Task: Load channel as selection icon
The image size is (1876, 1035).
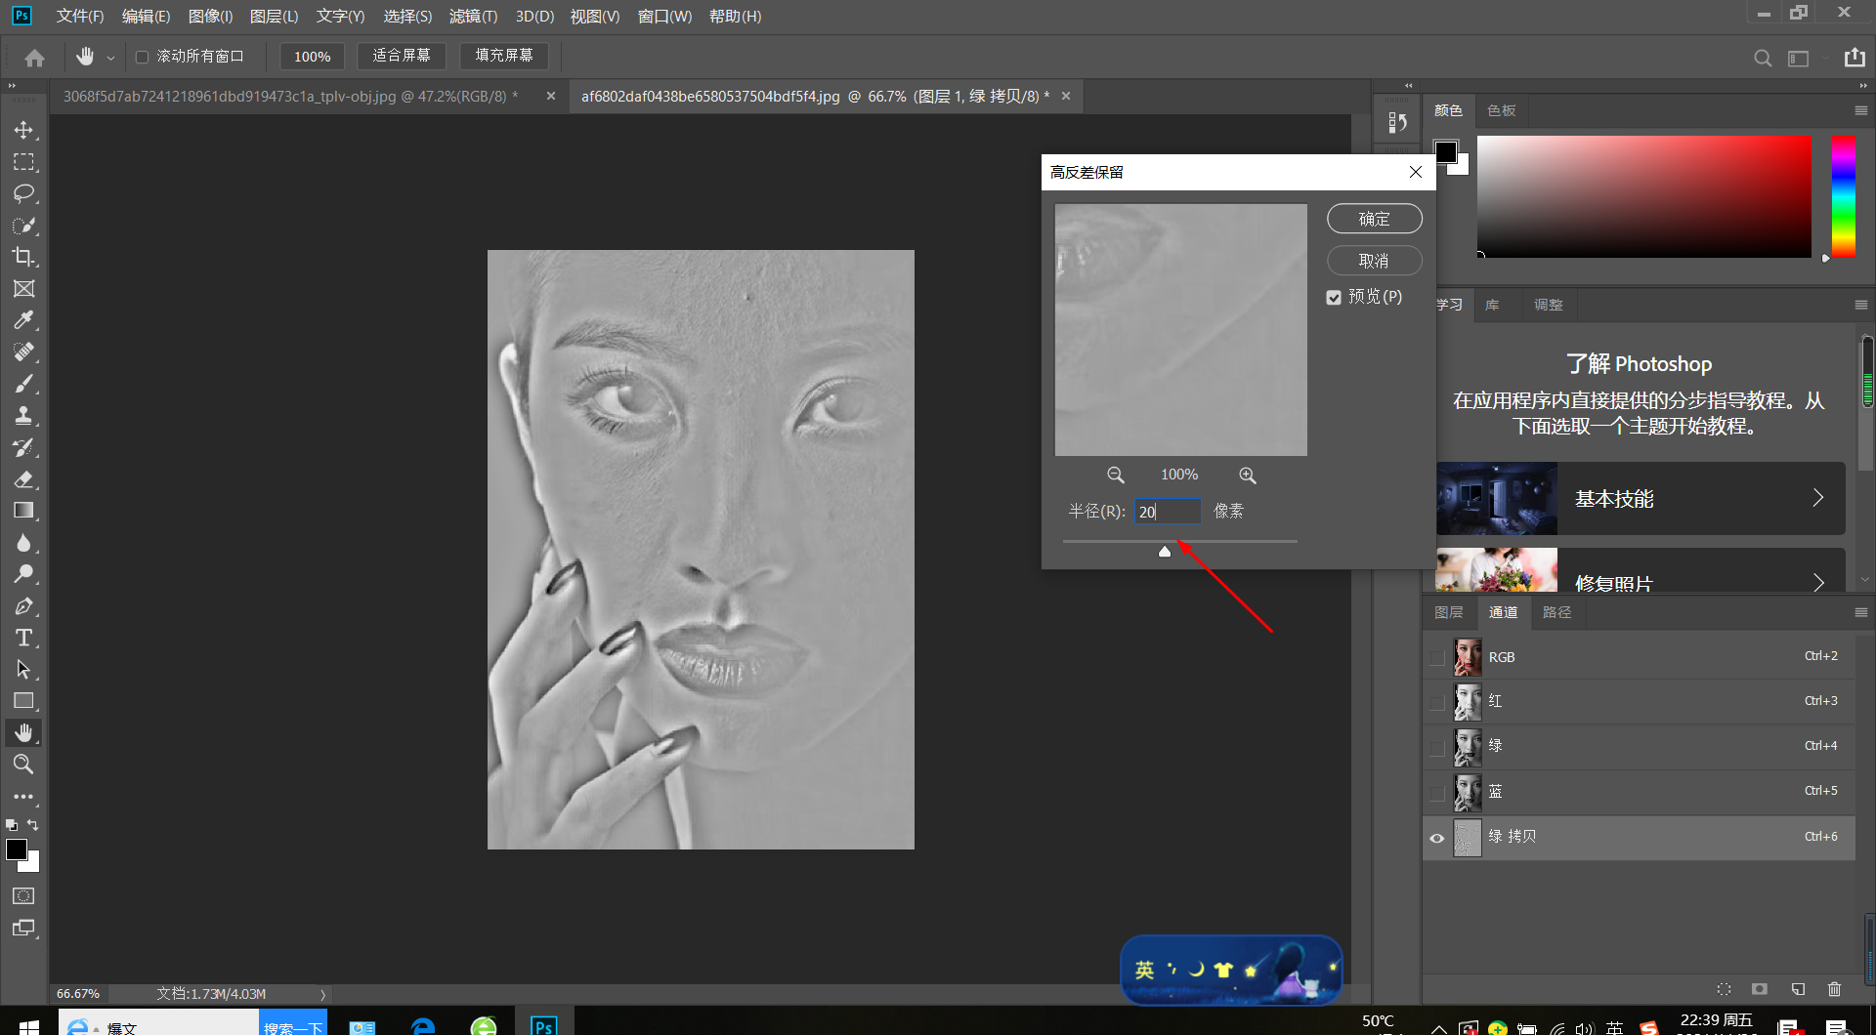Action: point(1724,989)
